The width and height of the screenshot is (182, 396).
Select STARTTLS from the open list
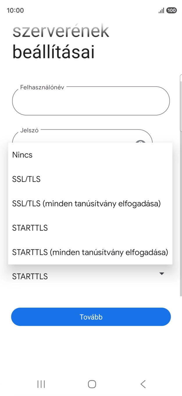click(30, 228)
